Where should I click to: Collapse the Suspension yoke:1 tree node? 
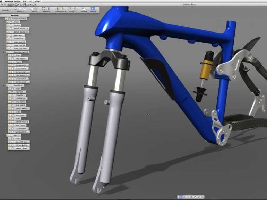3,52
